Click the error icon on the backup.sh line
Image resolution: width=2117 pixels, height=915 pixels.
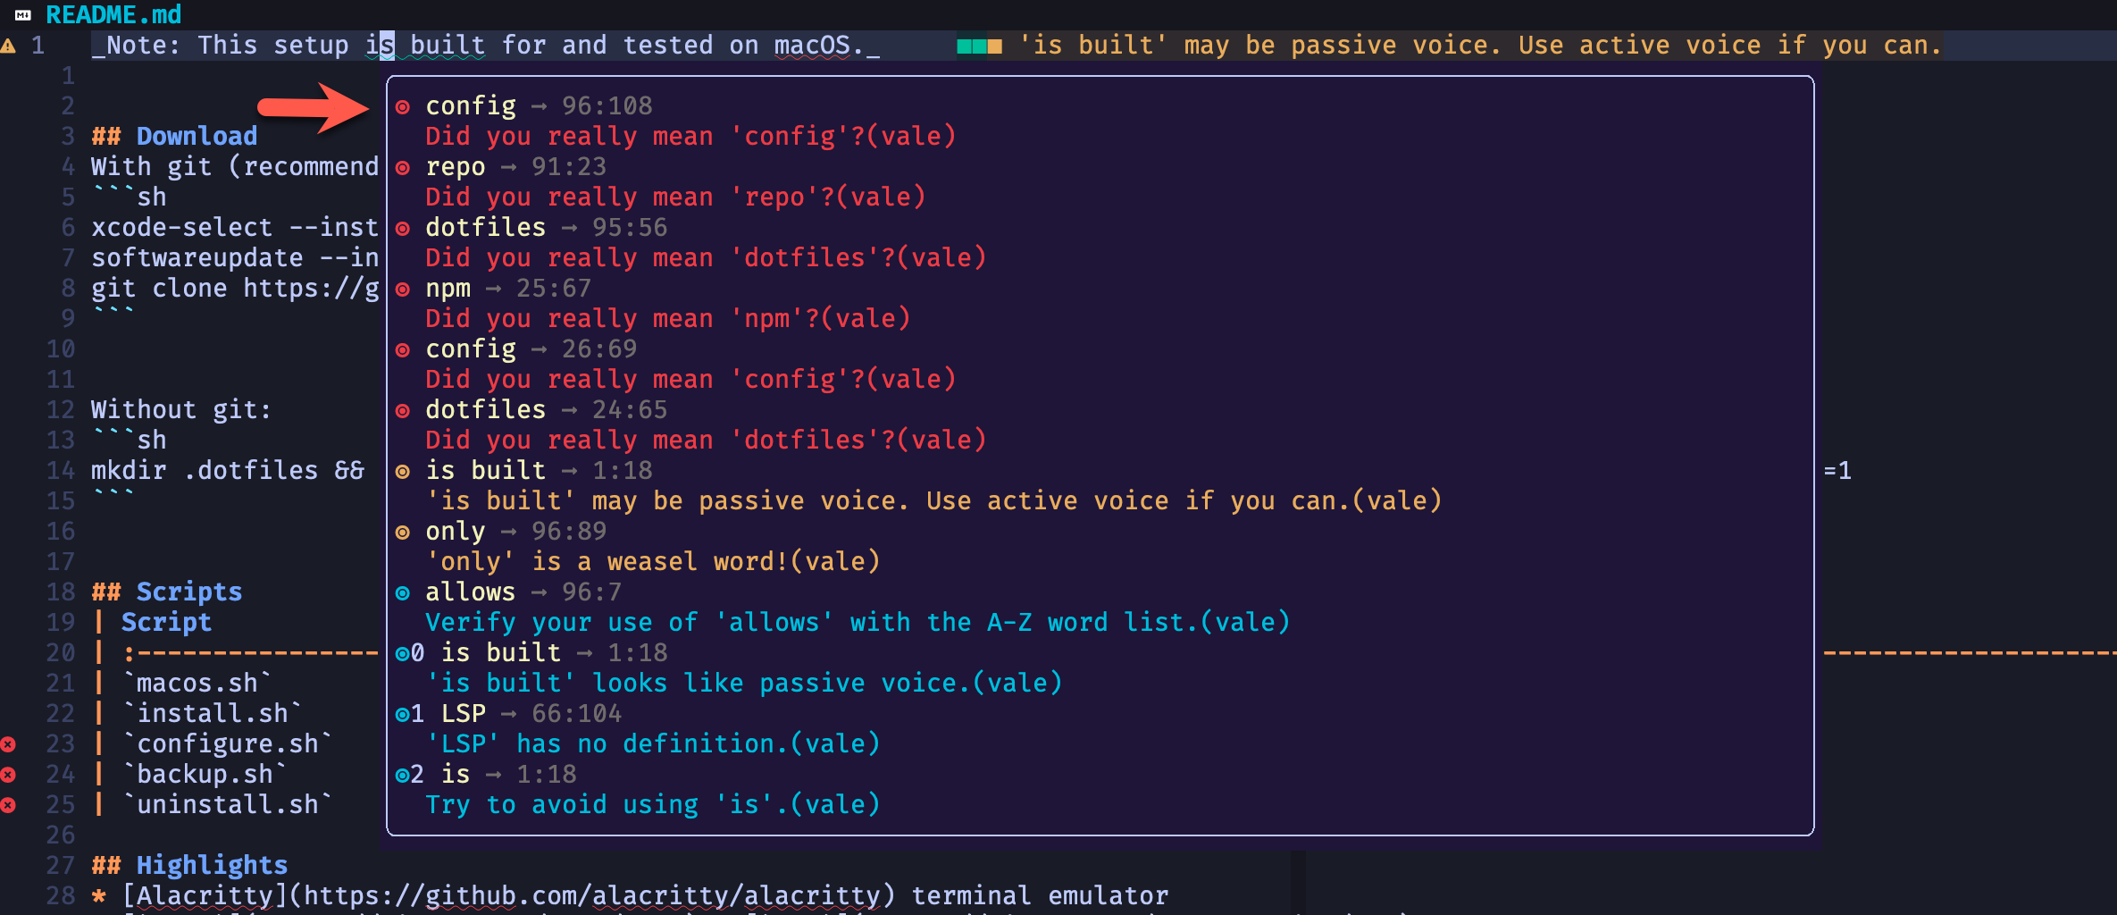(x=9, y=774)
